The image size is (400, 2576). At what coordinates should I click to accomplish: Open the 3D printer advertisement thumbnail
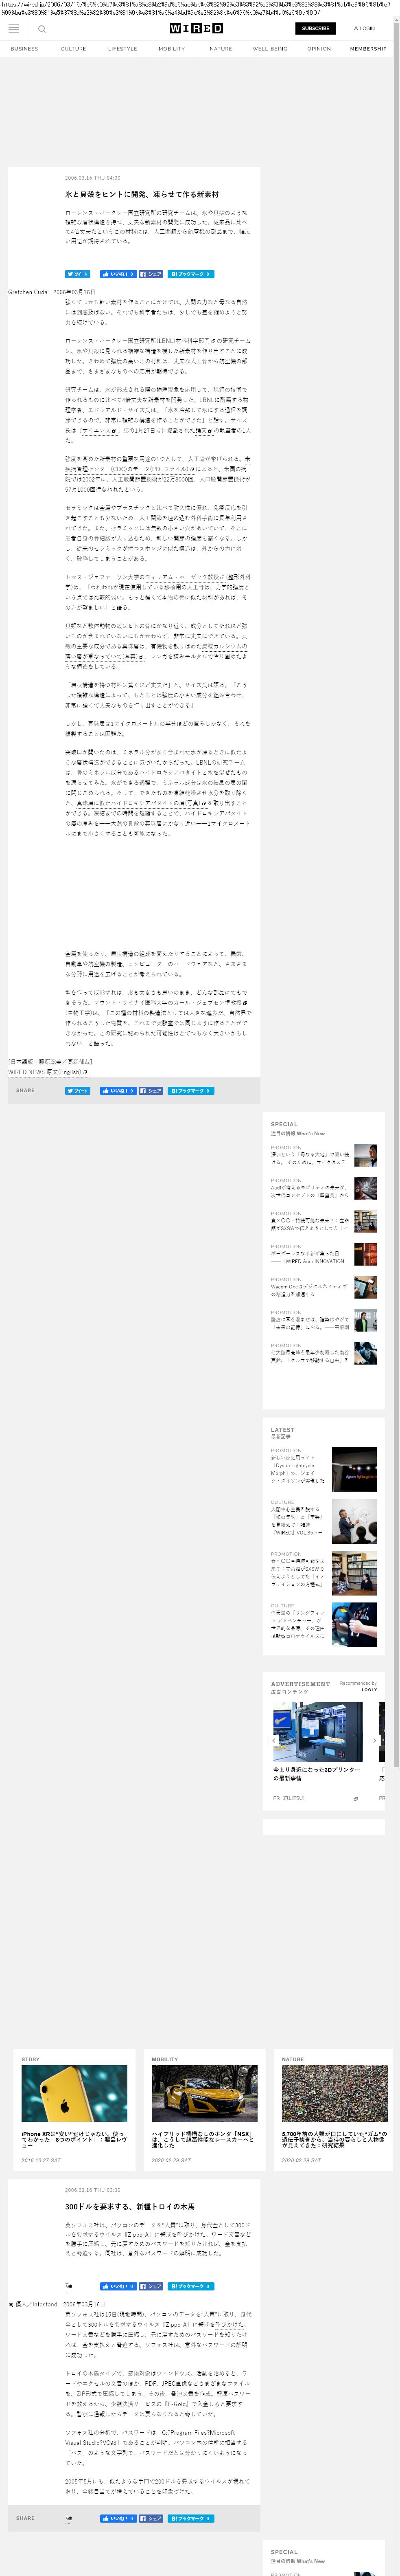(x=318, y=1732)
